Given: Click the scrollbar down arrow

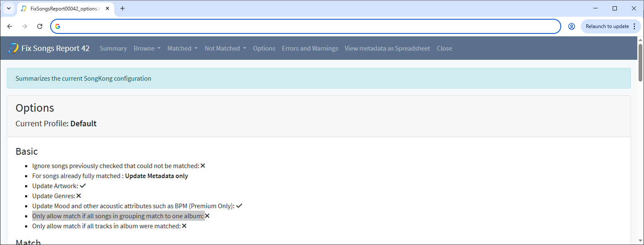Looking at the screenshot, I should point(640,242).
